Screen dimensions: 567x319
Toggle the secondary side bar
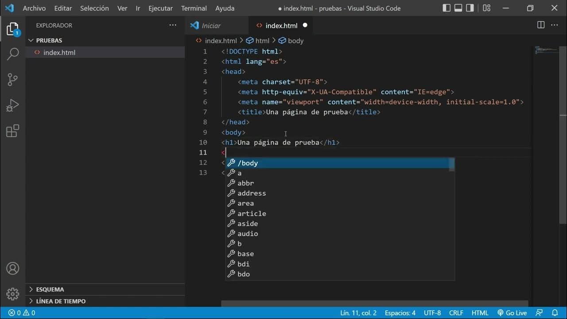pos(470,8)
